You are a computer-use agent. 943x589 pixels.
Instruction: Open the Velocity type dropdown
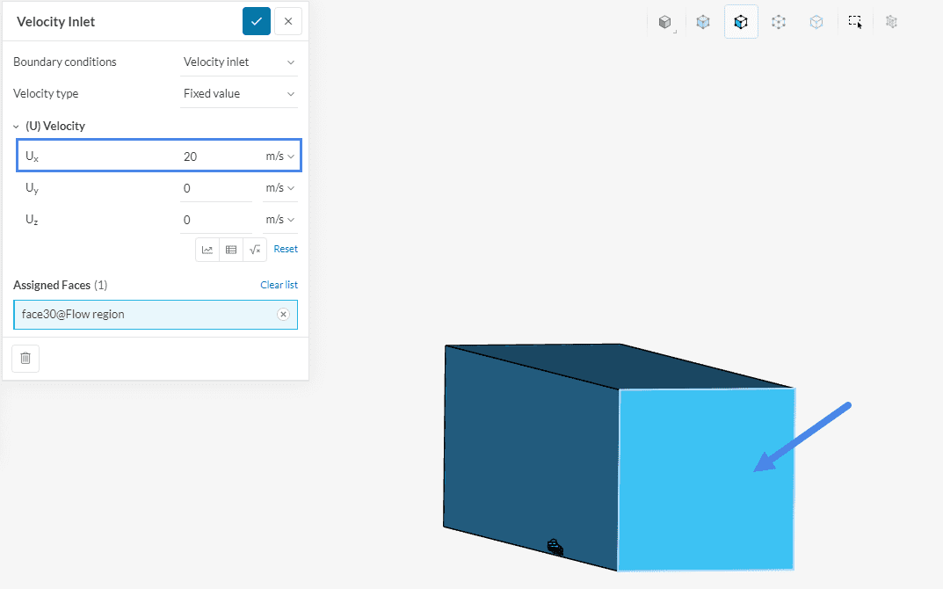239,94
